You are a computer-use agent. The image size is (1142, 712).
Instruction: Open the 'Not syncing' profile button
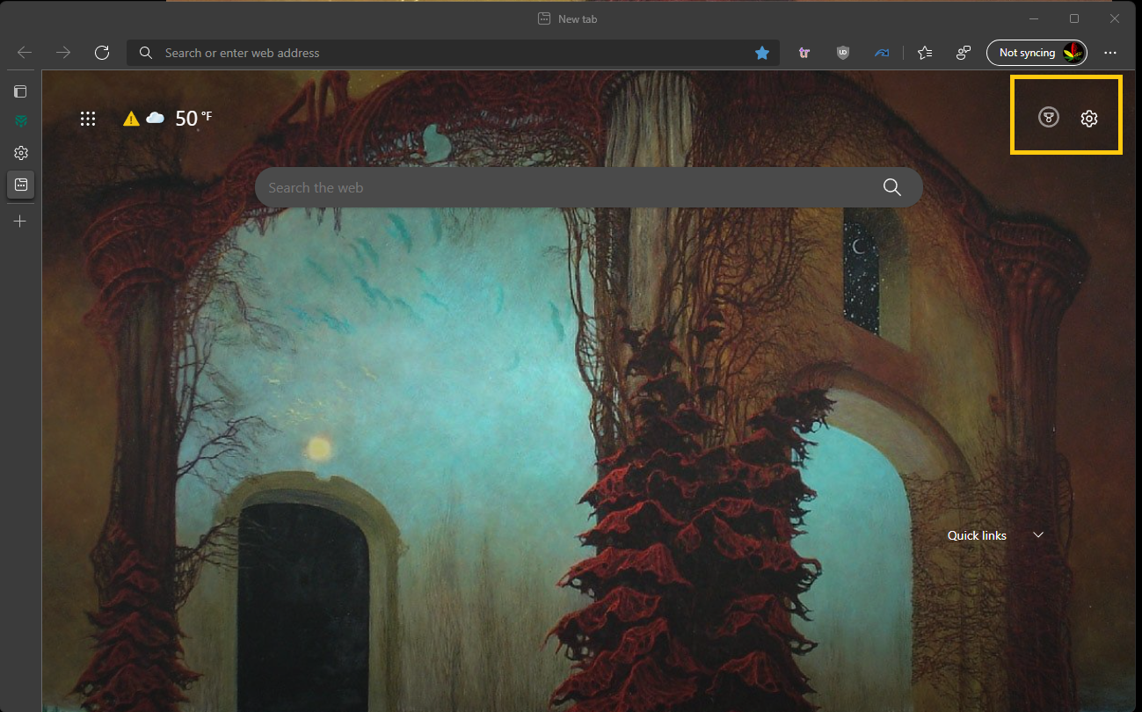pos(1037,53)
